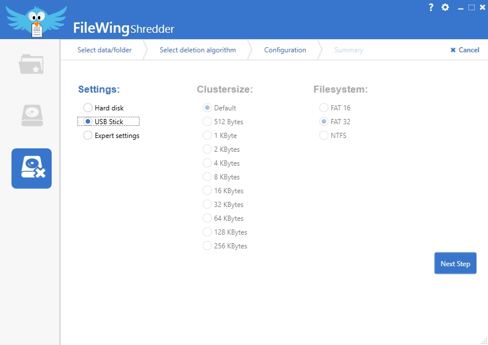Choose 512 Bytes cluster size

point(223,121)
